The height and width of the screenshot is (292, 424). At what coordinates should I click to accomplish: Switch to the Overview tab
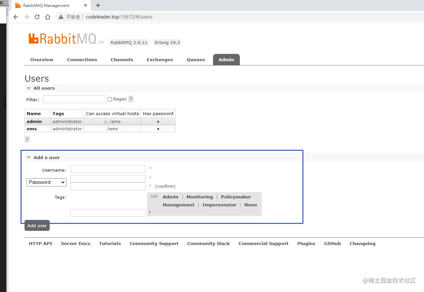coord(42,60)
